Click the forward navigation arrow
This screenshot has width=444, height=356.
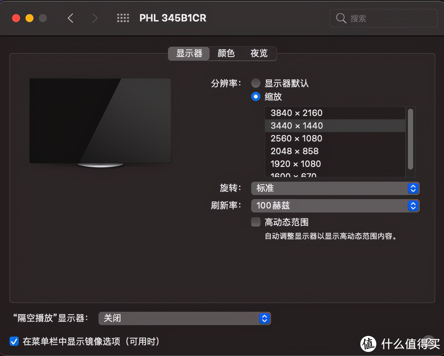coord(95,18)
